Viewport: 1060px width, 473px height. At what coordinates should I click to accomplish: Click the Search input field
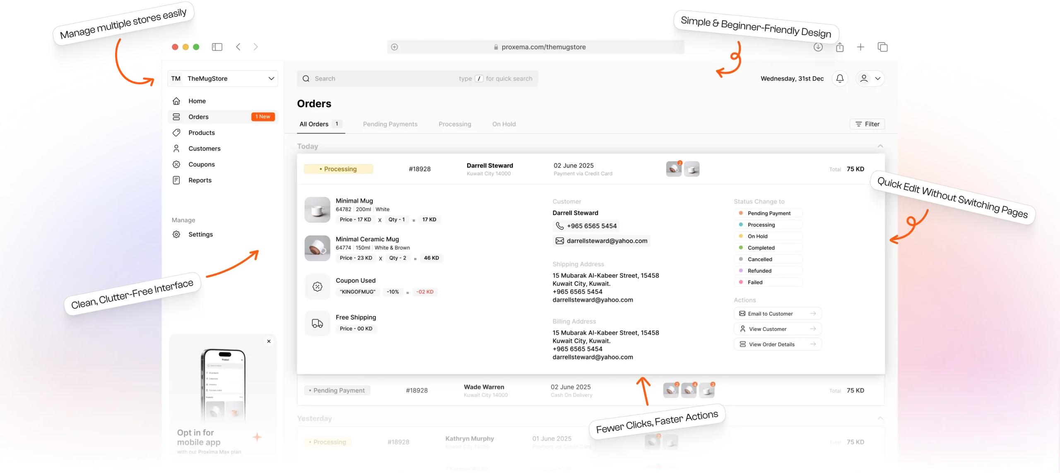click(x=417, y=79)
